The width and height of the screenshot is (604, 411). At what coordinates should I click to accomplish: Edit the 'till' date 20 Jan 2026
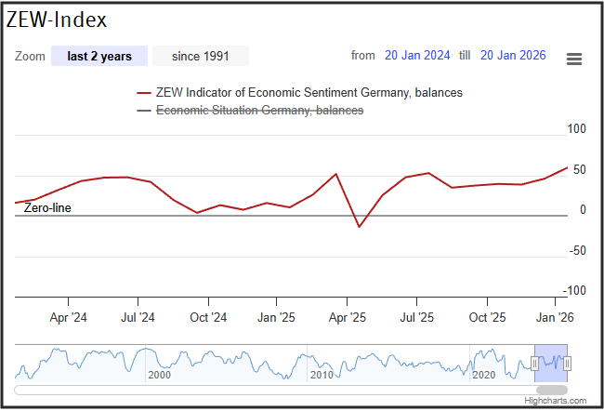[513, 57]
